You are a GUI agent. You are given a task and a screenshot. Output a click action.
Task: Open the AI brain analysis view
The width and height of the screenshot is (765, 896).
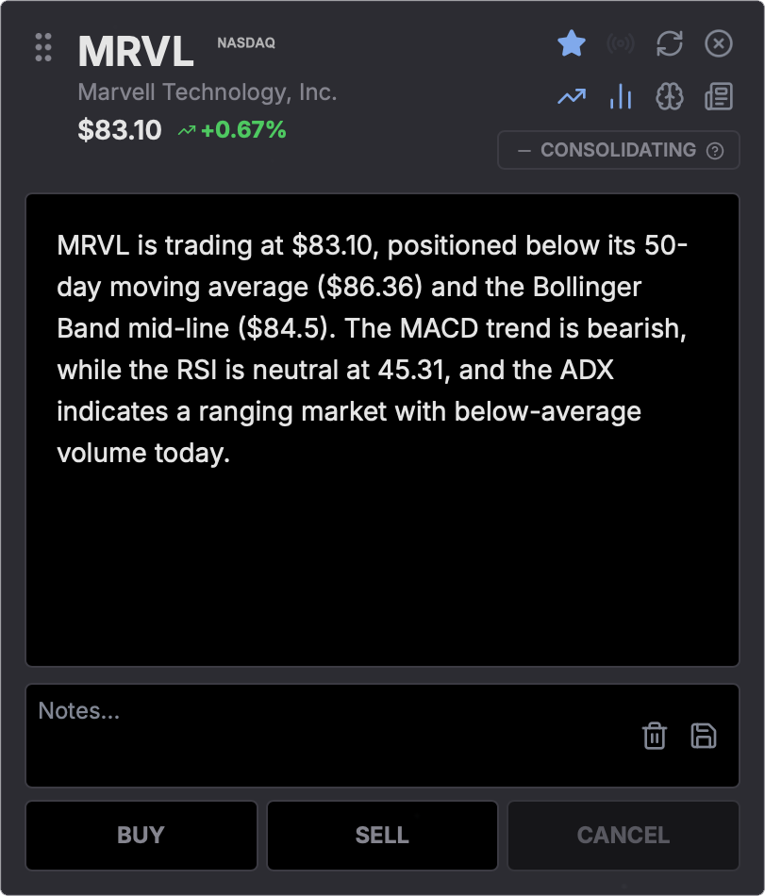670,96
